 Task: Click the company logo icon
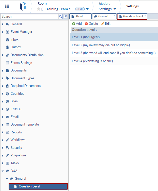[x=23, y=7]
